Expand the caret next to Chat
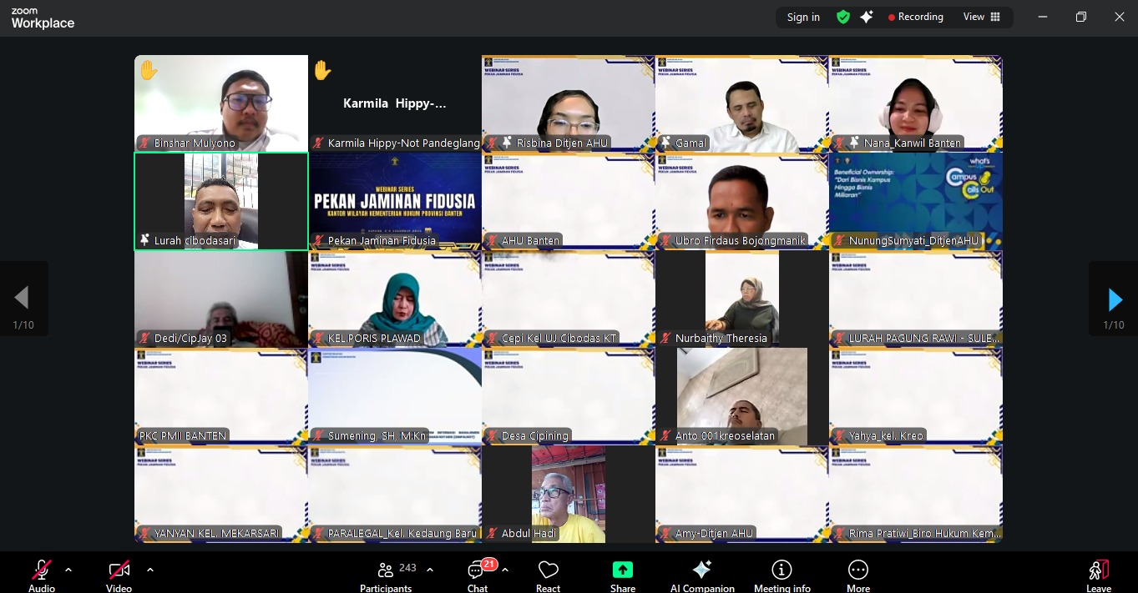The width and height of the screenshot is (1138, 593). (505, 570)
